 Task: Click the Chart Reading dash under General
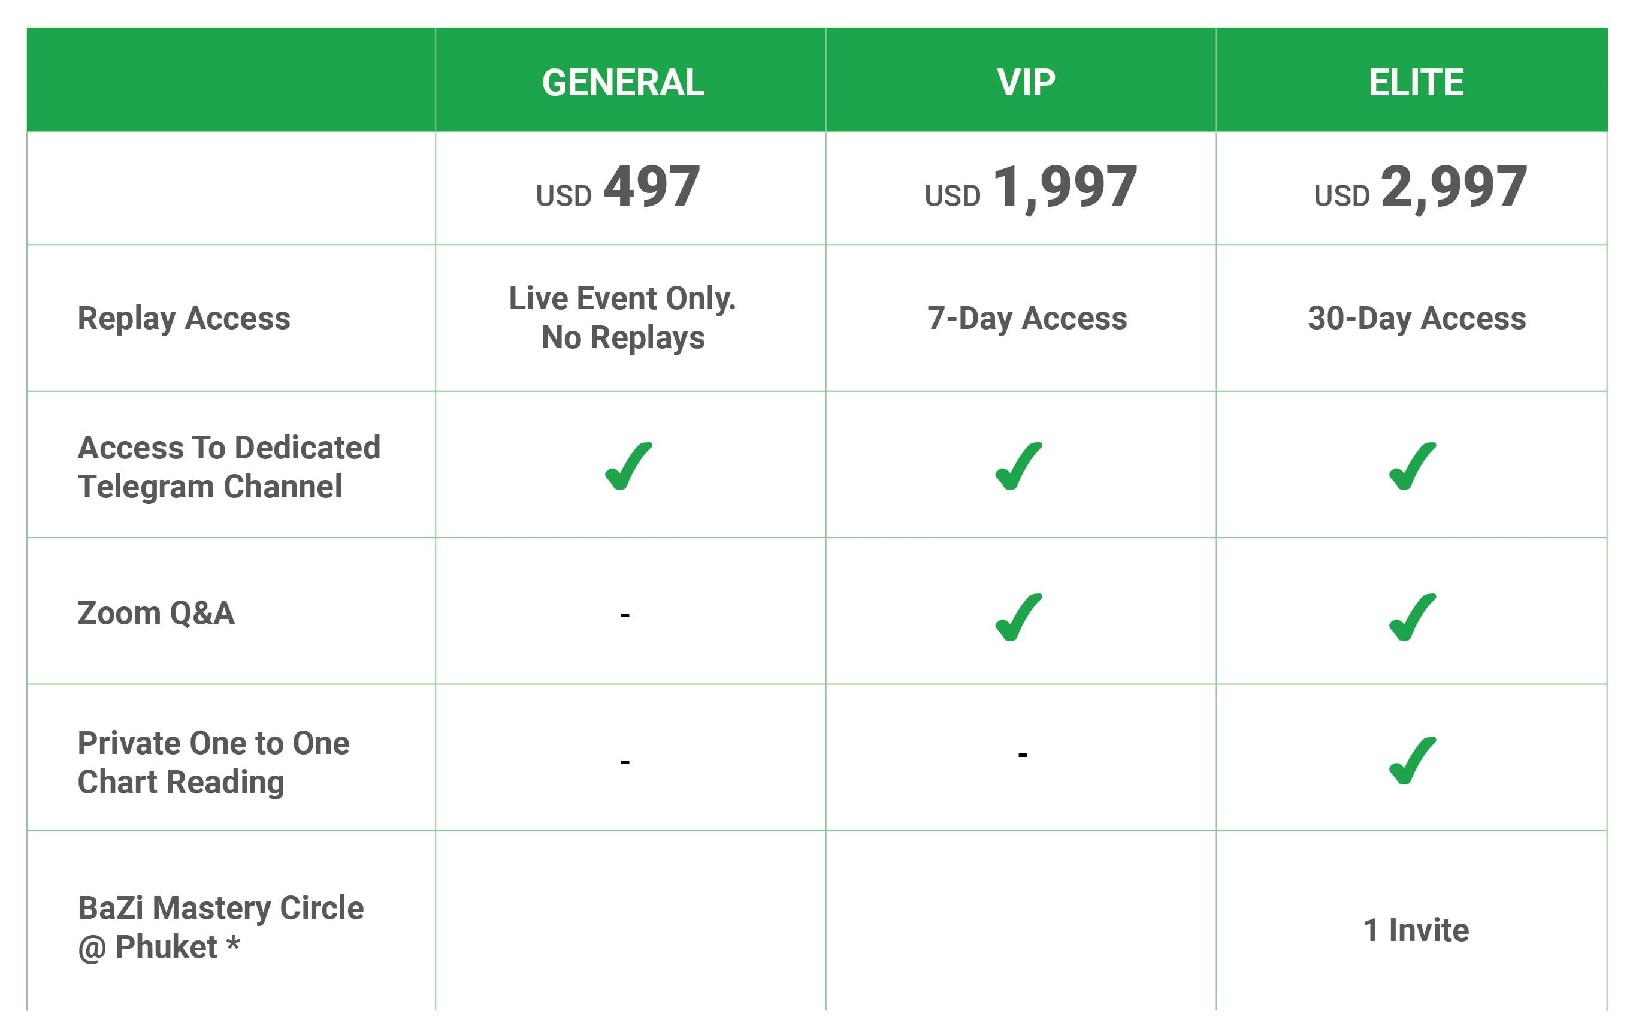coord(625,762)
